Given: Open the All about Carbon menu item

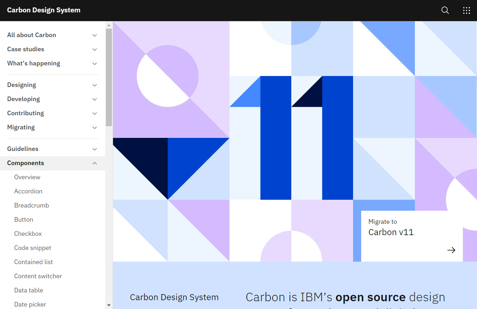Looking at the screenshot, I should point(53,35).
